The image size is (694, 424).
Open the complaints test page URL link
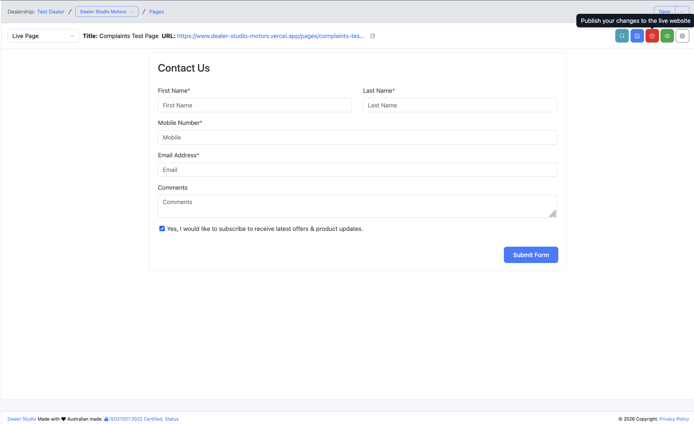coord(270,36)
